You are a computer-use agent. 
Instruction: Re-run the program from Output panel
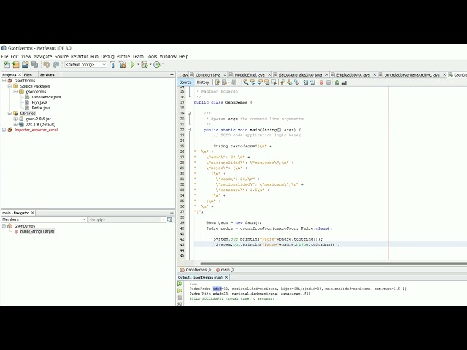(180, 284)
